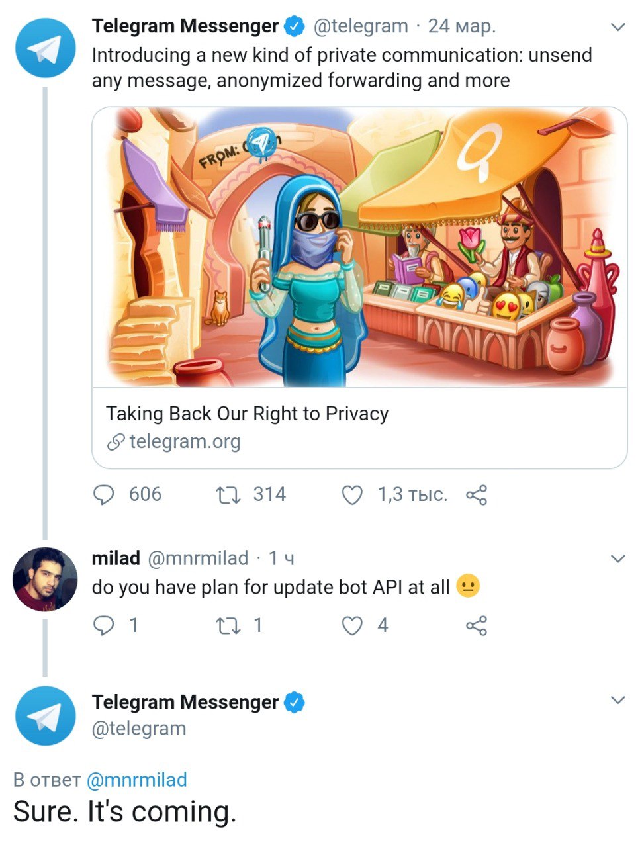Expand options chevron on Telegram's reply
Image resolution: width=640 pixels, height=847 pixels.
coord(617,700)
